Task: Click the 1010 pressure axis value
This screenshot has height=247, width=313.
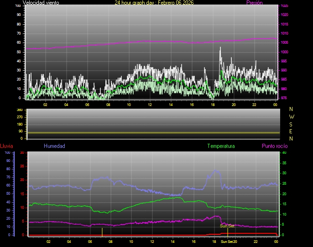Action: (284, 34)
